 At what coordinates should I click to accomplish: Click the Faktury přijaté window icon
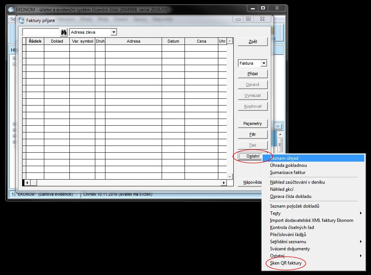pos(21,21)
